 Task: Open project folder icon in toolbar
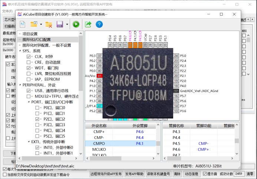coord(34,24)
